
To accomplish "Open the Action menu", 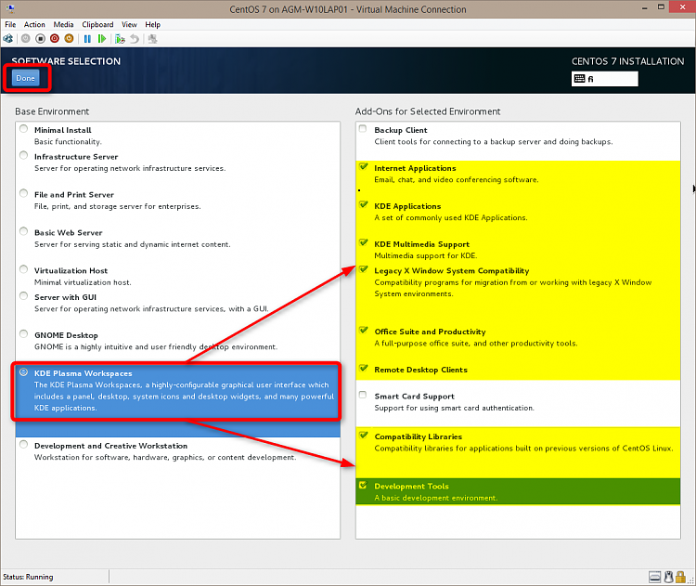I will click(34, 24).
